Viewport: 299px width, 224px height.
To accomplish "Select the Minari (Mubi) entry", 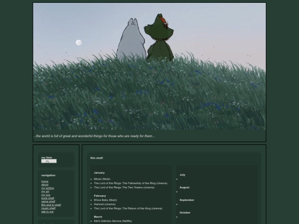I will pyautogui.click(x=102, y=179).
